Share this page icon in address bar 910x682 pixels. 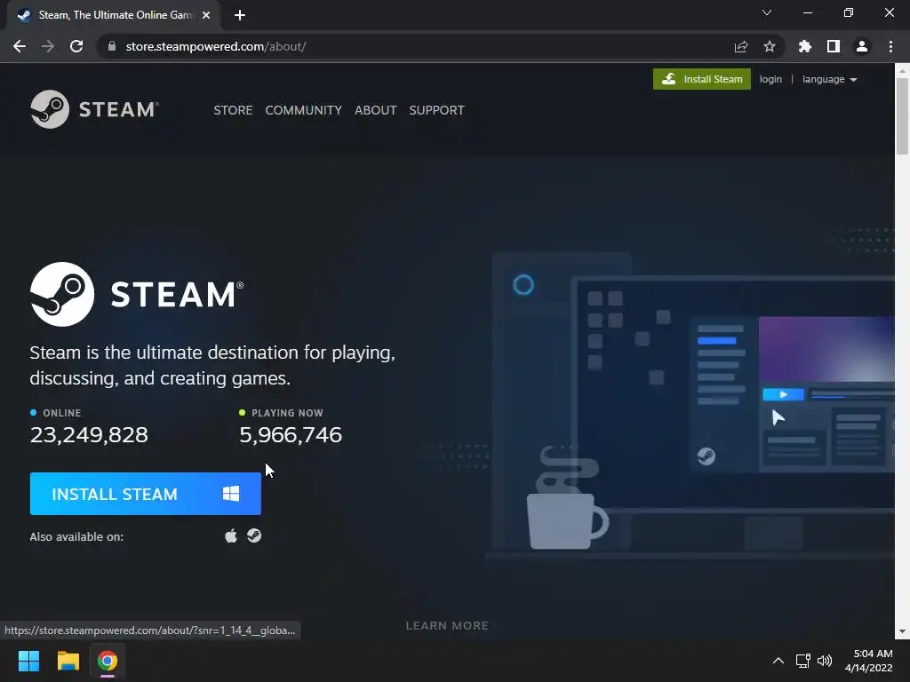(741, 46)
